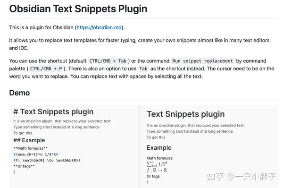Viewport: 283px width, 188px height.
Task: Click the rendered Example preview heading
Action: point(159,148)
